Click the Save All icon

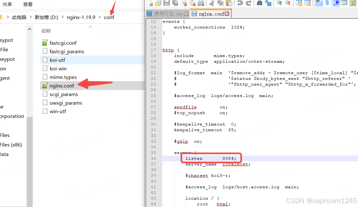tap(175, 3)
